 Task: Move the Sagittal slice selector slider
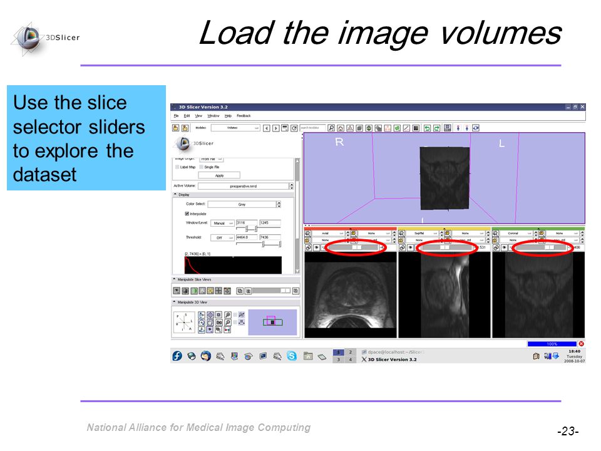coord(446,248)
